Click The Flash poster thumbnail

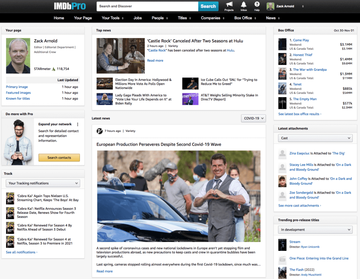(x=282, y=273)
